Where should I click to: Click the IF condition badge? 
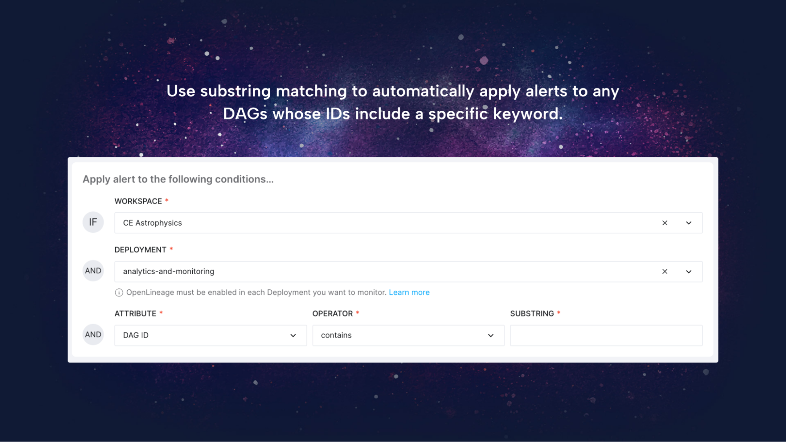(93, 222)
